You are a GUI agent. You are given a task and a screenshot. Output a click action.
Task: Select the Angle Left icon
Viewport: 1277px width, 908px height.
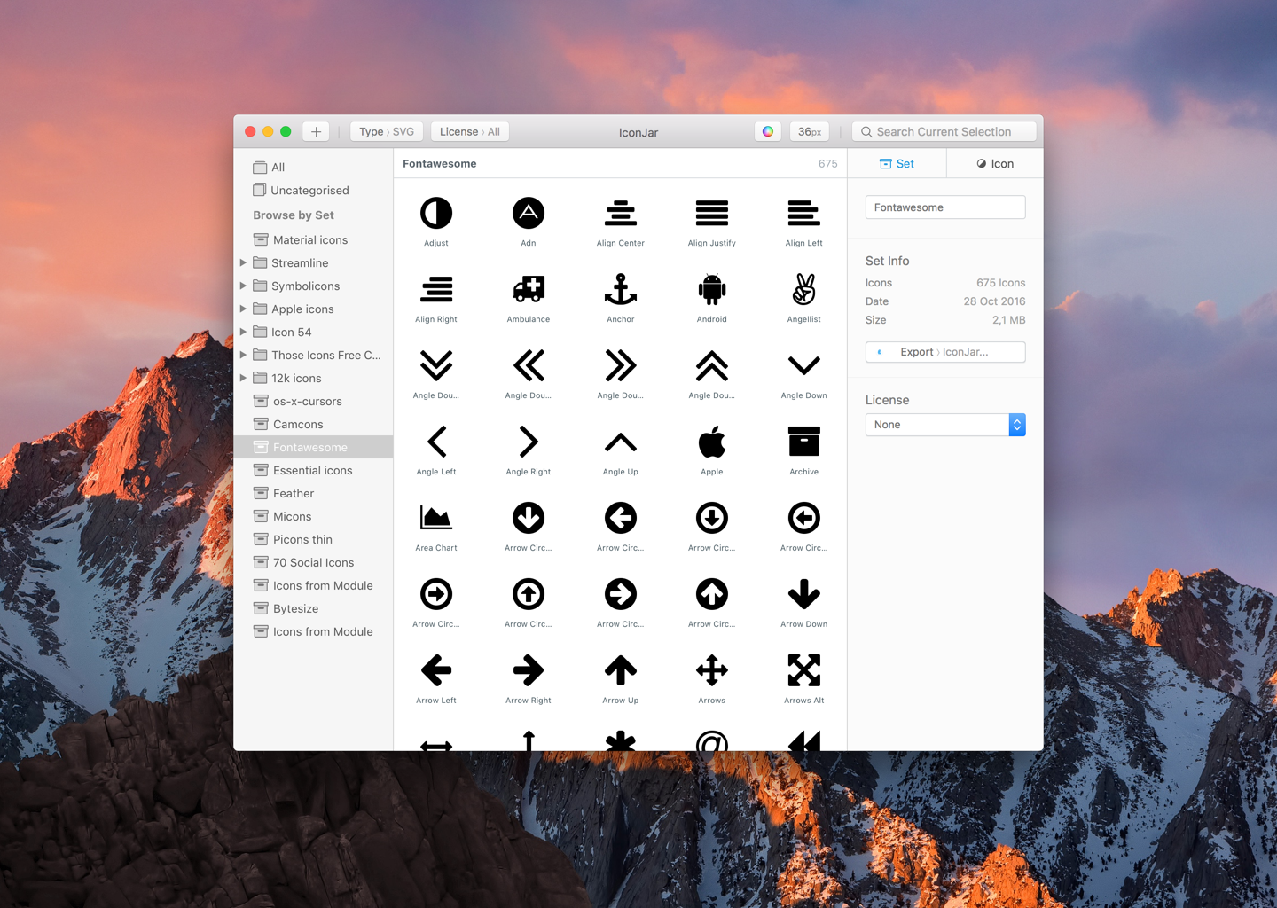click(436, 442)
